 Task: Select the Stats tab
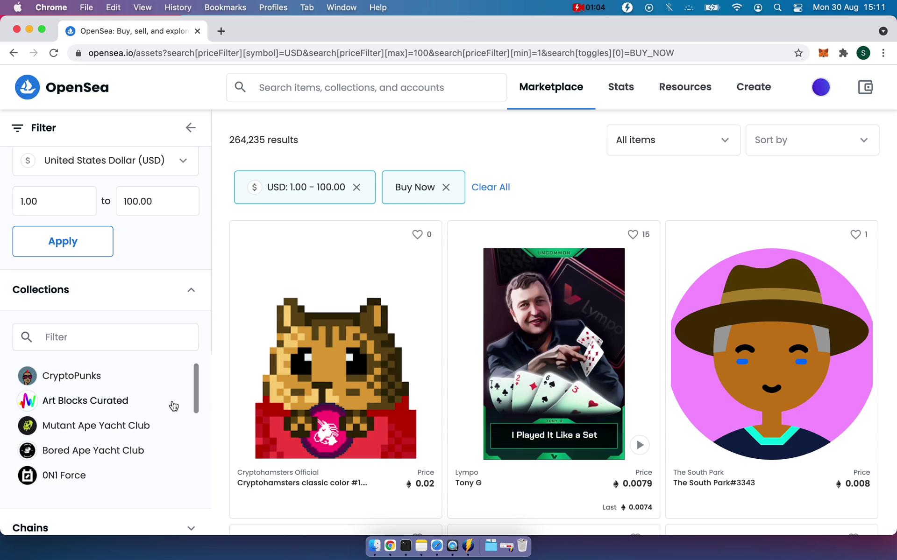tap(620, 86)
